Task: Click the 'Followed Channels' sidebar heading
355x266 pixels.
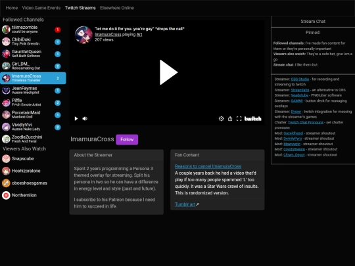Action: pyautogui.click(x=23, y=20)
